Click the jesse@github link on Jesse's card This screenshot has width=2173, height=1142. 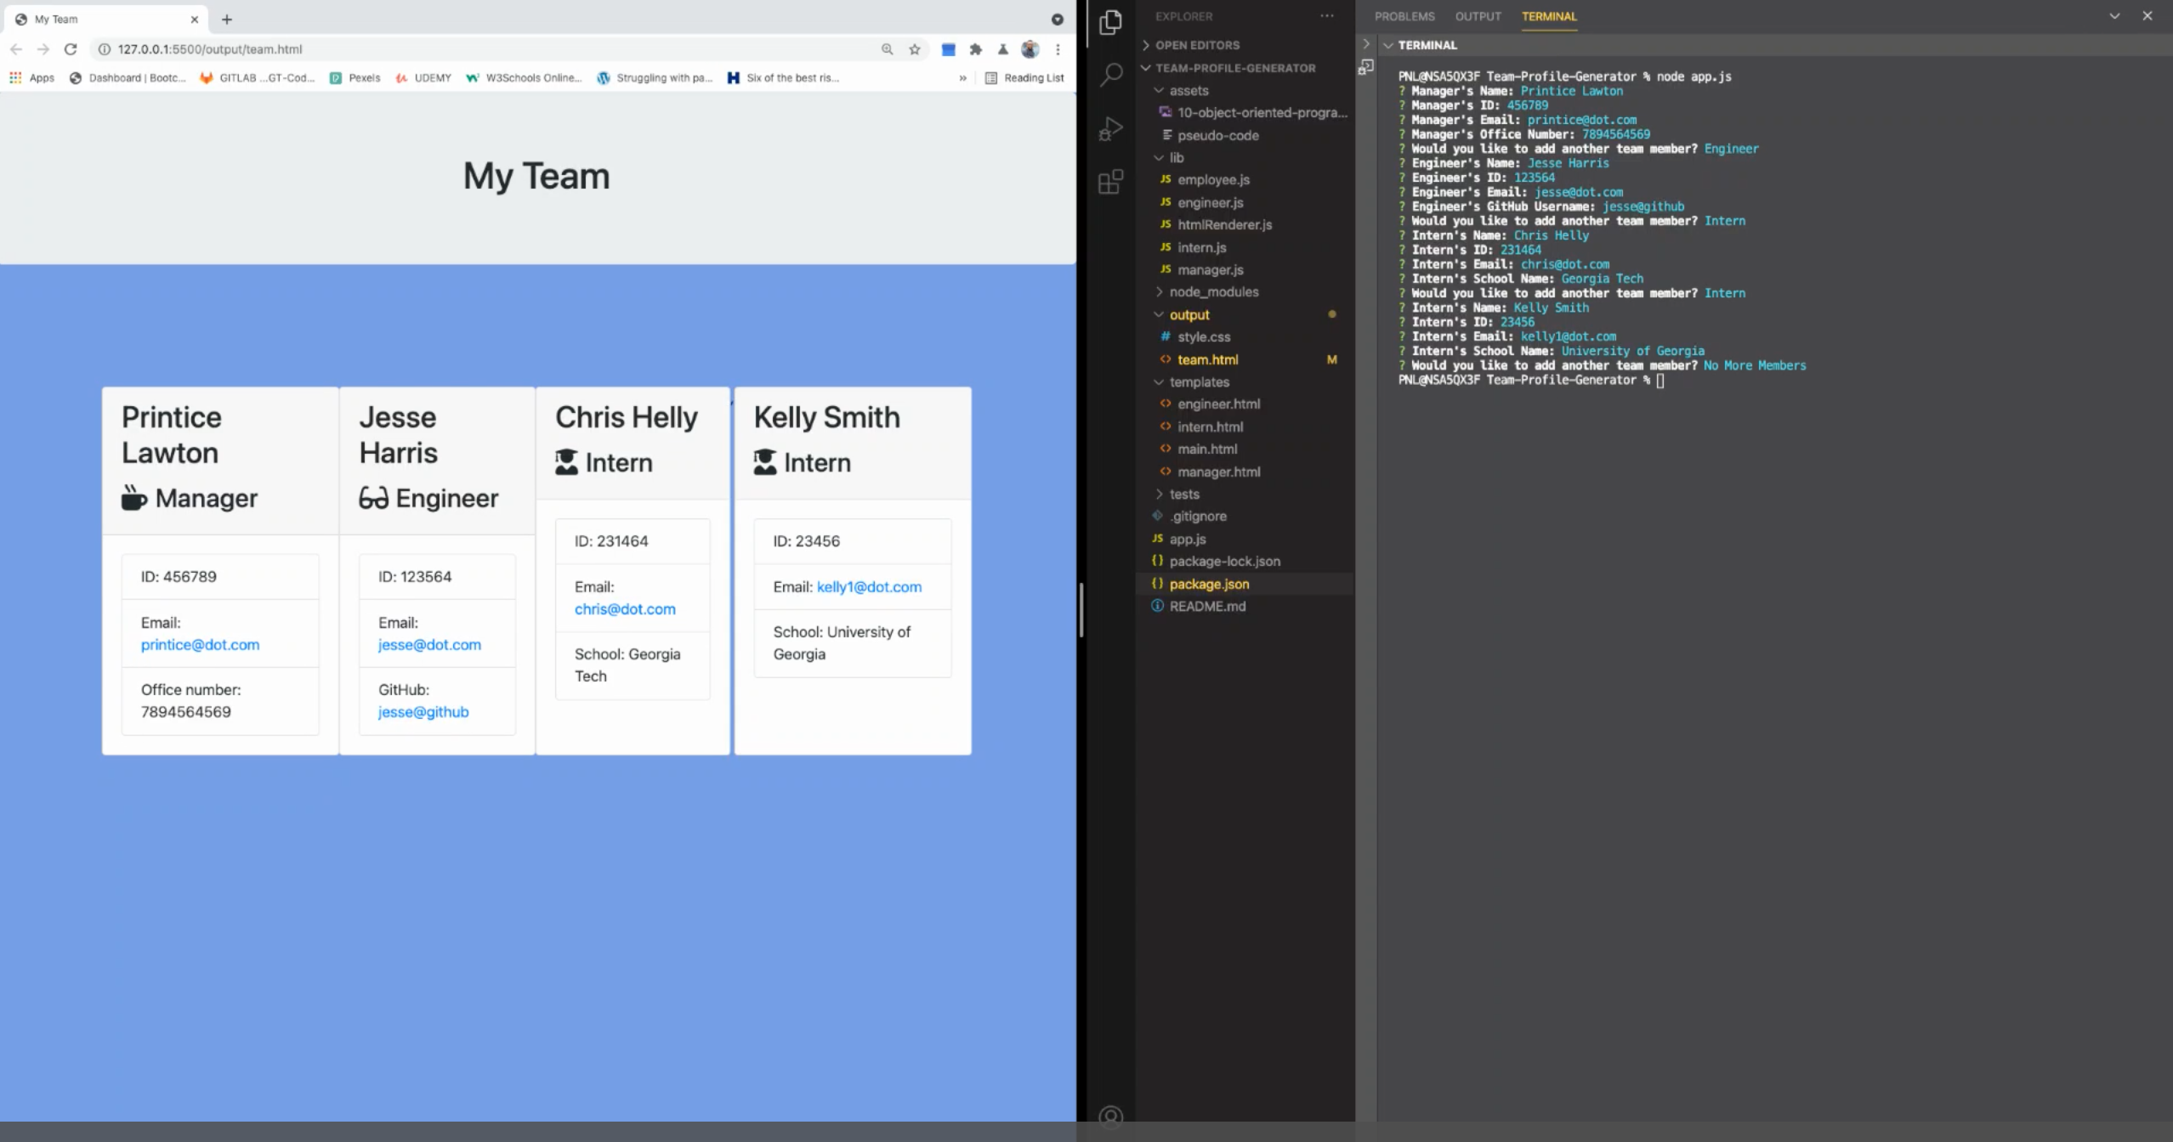pyautogui.click(x=423, y=712)
